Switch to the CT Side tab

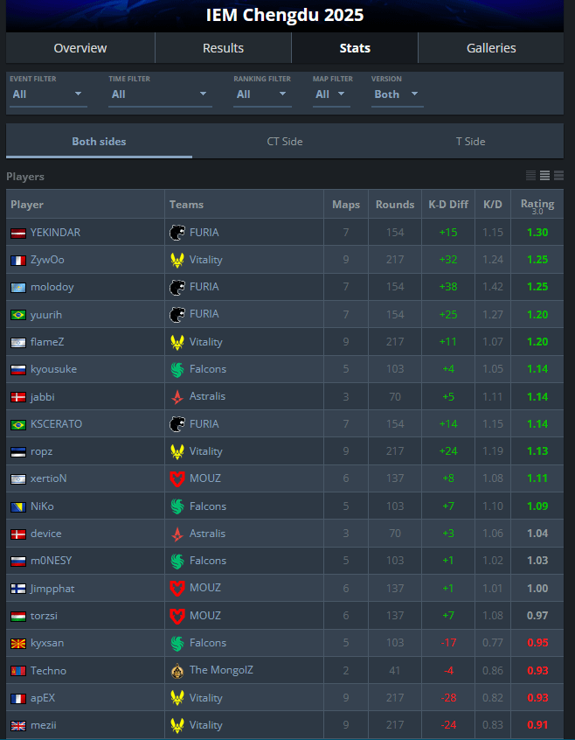coord(285,142)
